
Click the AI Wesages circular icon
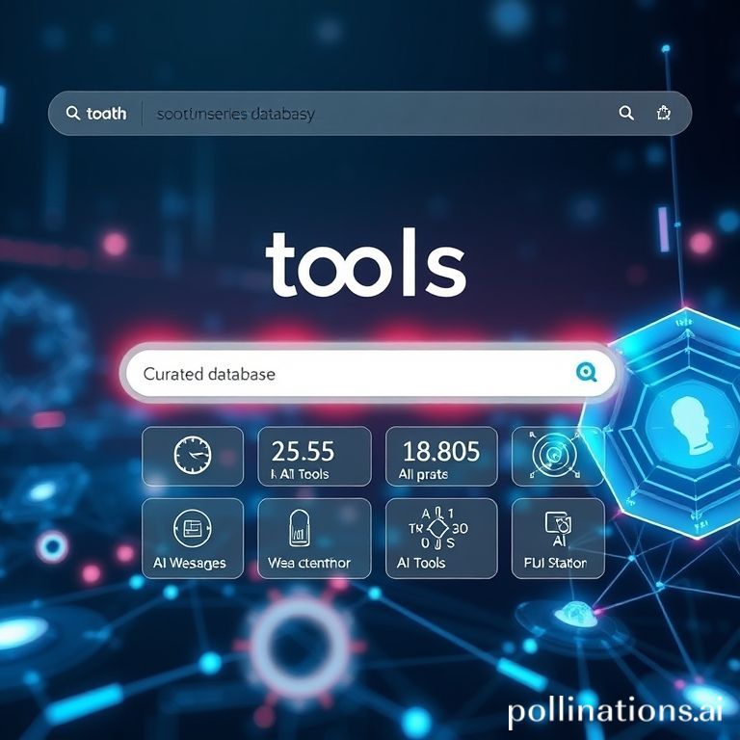(x=192, y=529)
